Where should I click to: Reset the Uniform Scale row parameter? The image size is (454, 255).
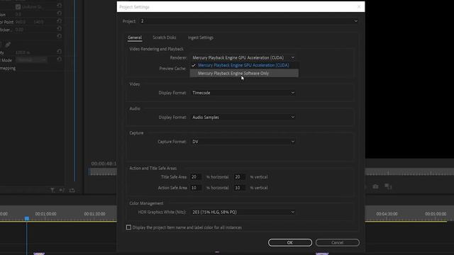[60, 6]
